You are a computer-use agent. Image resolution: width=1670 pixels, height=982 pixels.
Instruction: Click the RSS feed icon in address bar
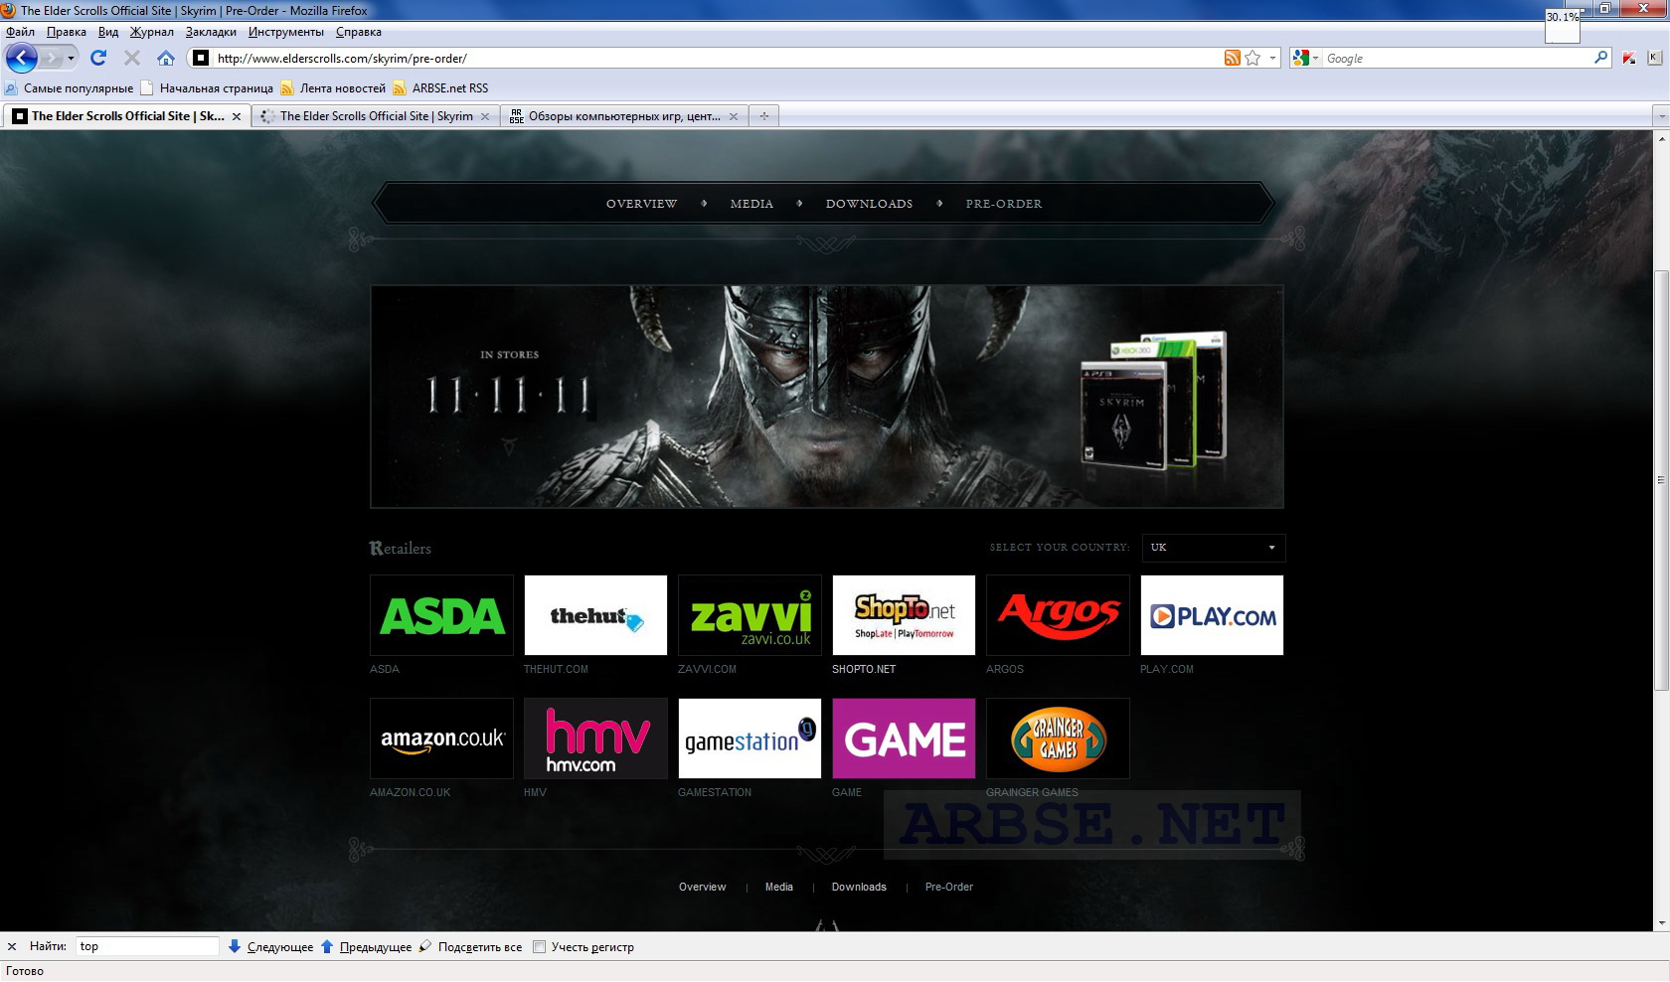(x=1232, y=58)
